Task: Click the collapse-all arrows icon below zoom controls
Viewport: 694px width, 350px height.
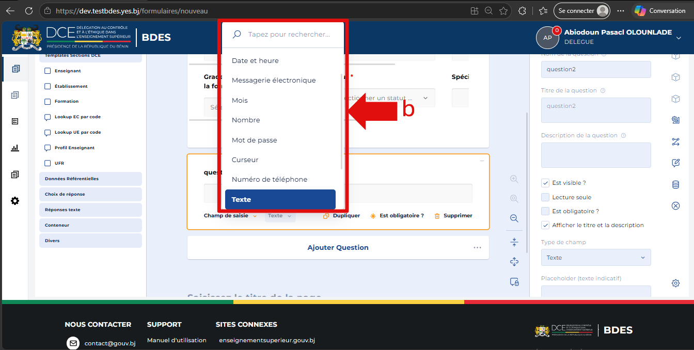Action: click(x=514, y=242)
